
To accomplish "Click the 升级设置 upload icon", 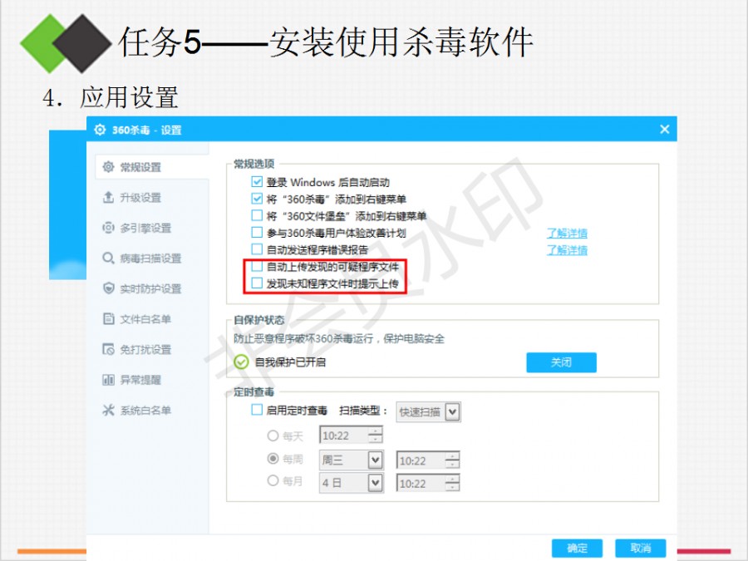I will (x=108, y=198).
